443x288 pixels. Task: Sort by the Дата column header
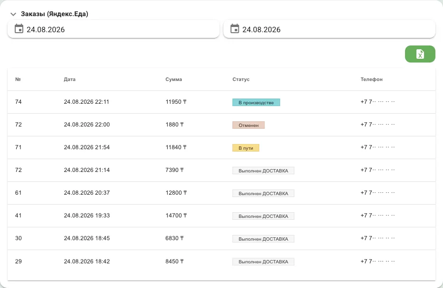pos(69,80)
